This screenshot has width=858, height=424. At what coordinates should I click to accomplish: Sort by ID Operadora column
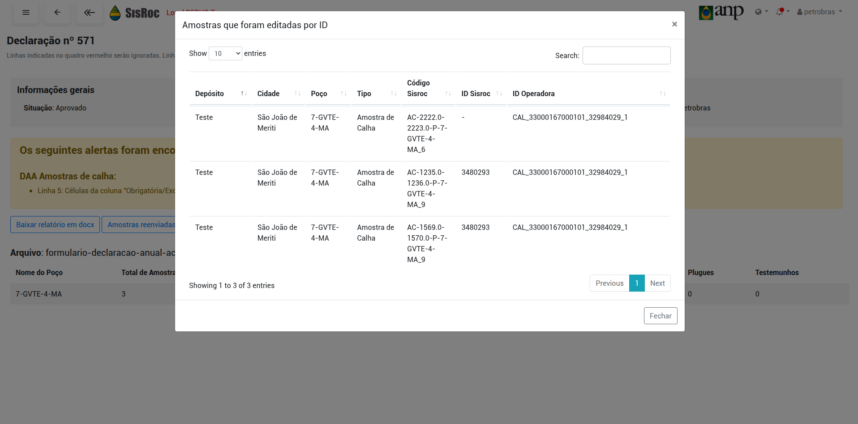point(588,93)
